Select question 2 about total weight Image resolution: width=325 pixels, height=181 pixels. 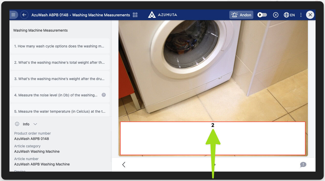(x=60, y=62)
